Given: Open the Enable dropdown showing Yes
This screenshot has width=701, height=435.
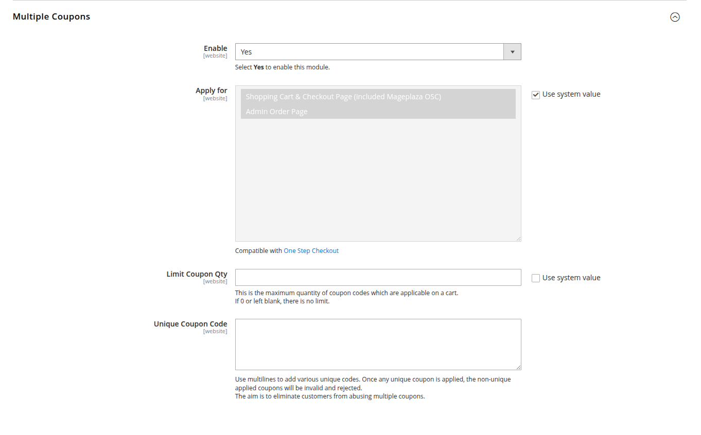Looking at the screenshot, I should point(369,52).
